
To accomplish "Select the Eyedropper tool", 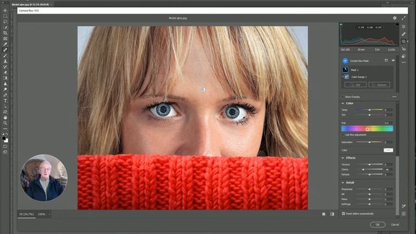I will (x=5, y=44).
